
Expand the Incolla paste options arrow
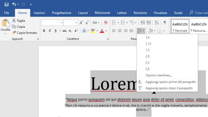click(x=5, y=34)
